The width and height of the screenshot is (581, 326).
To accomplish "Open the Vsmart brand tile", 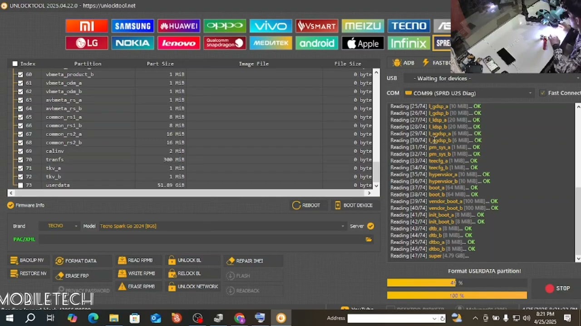I will coord(316,26).
